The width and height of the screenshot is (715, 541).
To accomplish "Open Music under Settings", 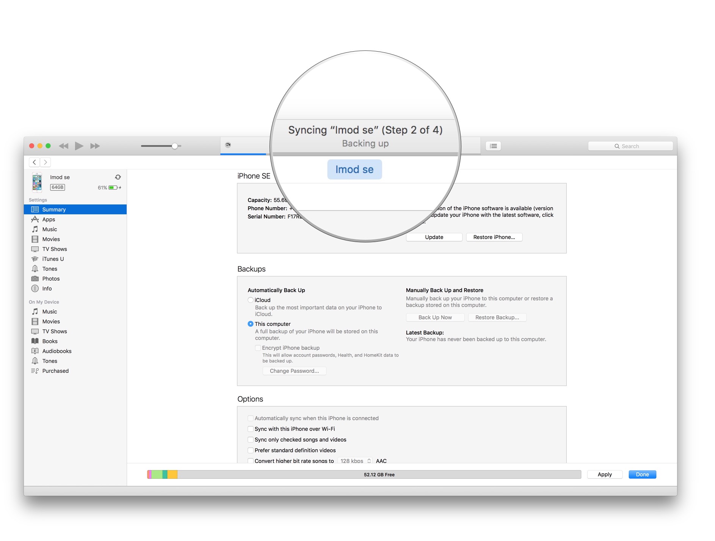I will tap(75, 229).
